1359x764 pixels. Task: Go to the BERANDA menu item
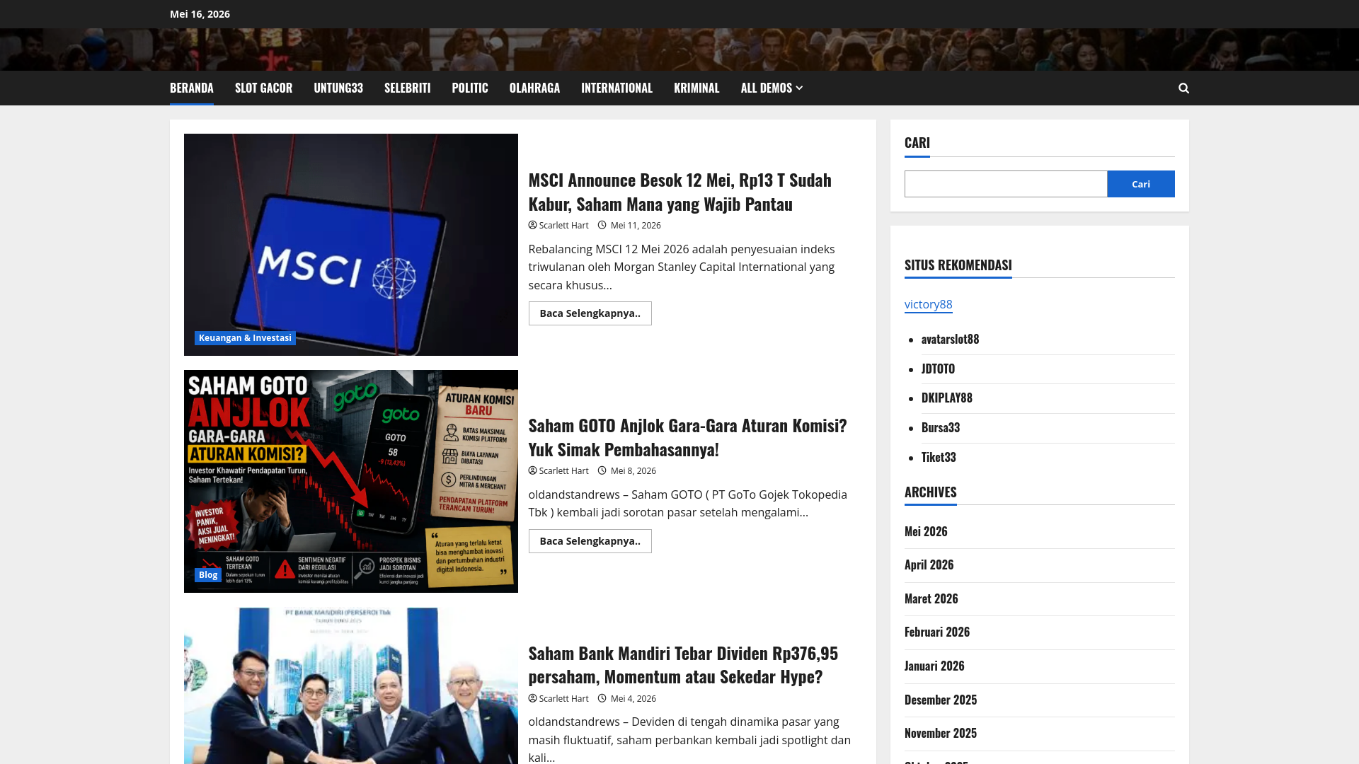tap(191, 88)
